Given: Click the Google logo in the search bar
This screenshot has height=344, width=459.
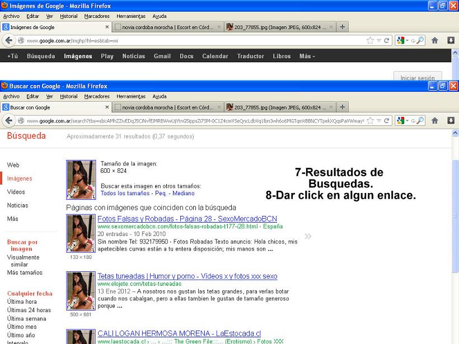Looking at the screenshot, I should click(401, 120).
